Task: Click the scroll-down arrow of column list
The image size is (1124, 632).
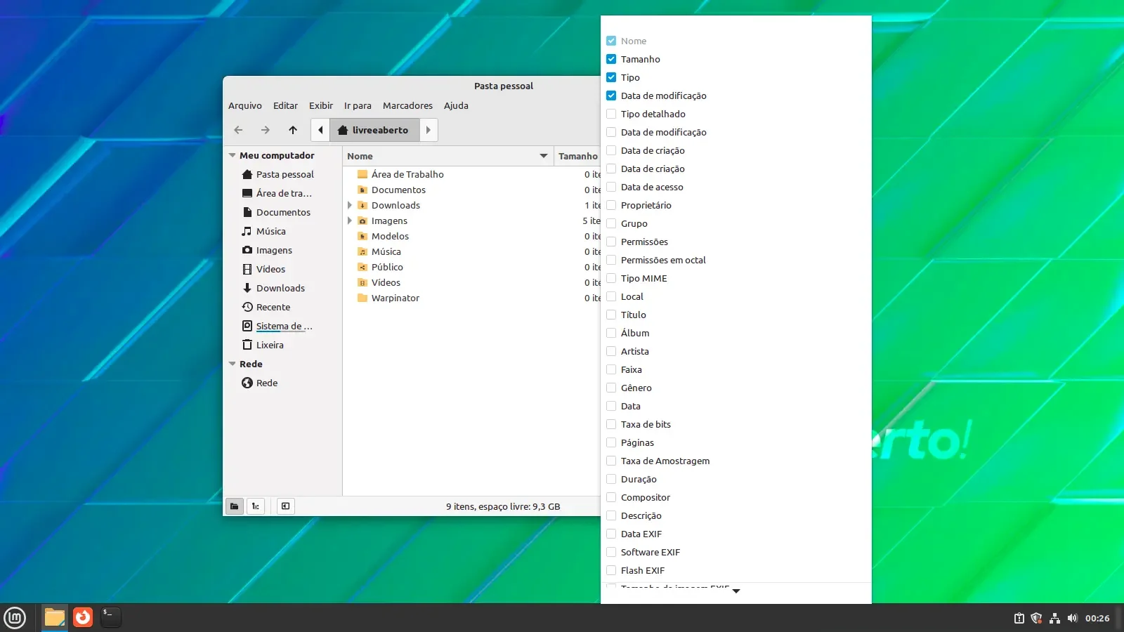Action: click(x=736, y=591)
